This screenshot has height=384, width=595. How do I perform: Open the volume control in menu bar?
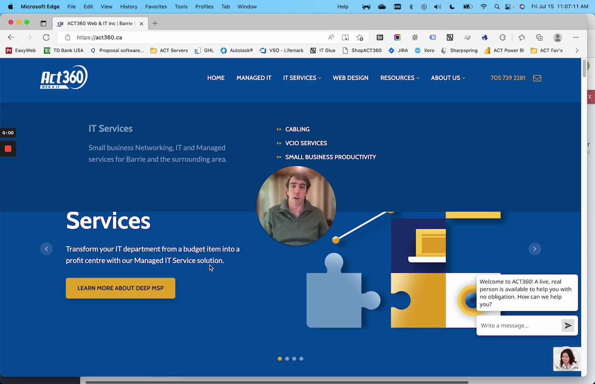pos(437,7)
